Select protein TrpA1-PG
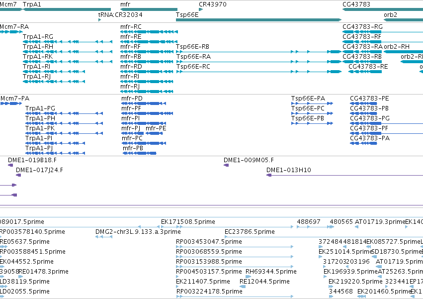Image resolution: width=423 pixels, height=299 pixels. 64,113
